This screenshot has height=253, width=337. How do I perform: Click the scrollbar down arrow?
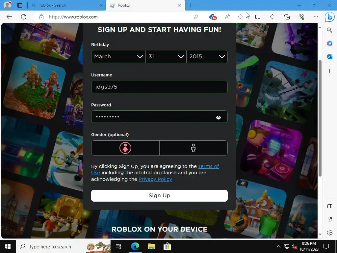pos(320,234)
